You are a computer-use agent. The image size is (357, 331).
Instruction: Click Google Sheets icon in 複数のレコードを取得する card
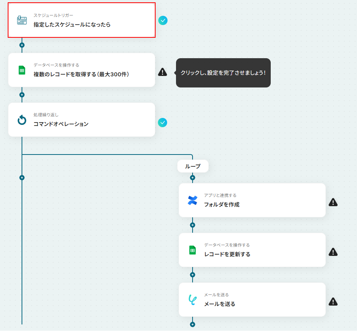coord(22,70)
